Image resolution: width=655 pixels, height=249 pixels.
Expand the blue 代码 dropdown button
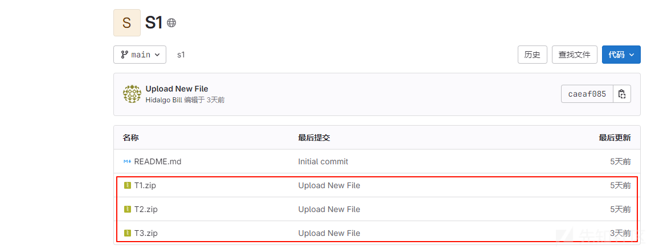pyautogui.click(x=621, y=55)
